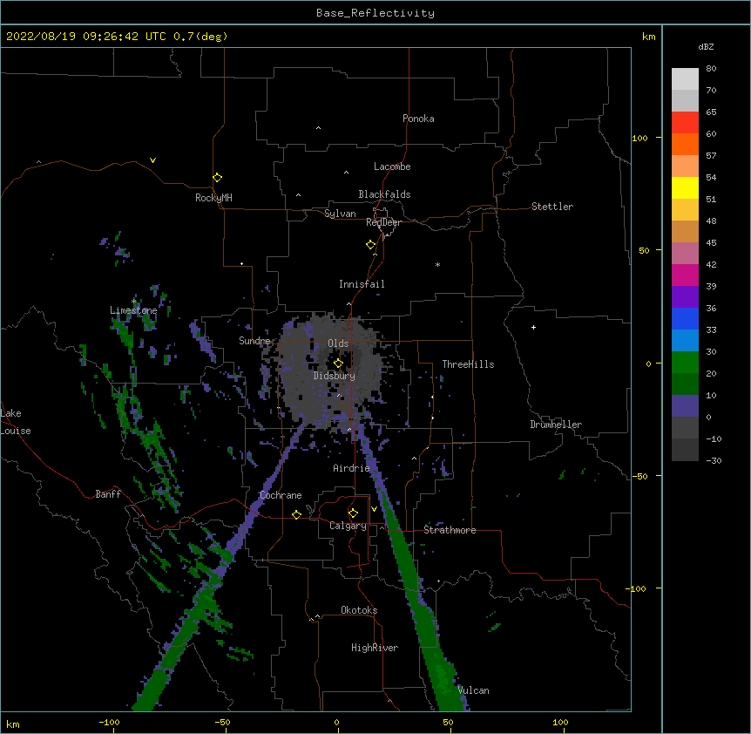Pick the red 60–65 dBZ legend swatch

coord(685,123)
